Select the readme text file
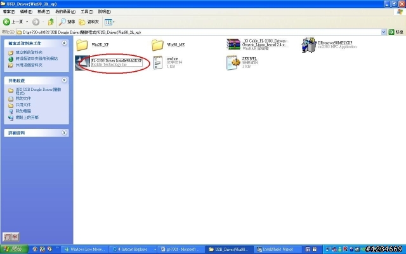This screenshot has width=406, height=254. pos(167,62)
